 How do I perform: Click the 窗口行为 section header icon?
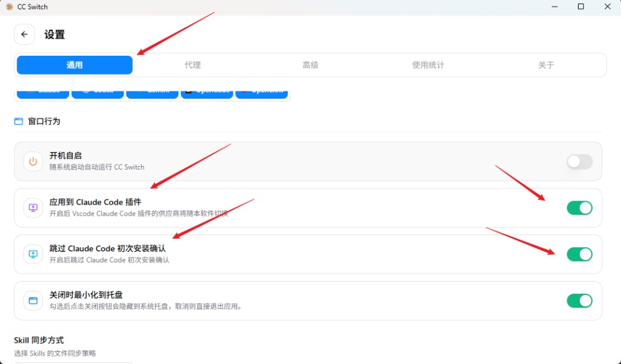(18, 121)
